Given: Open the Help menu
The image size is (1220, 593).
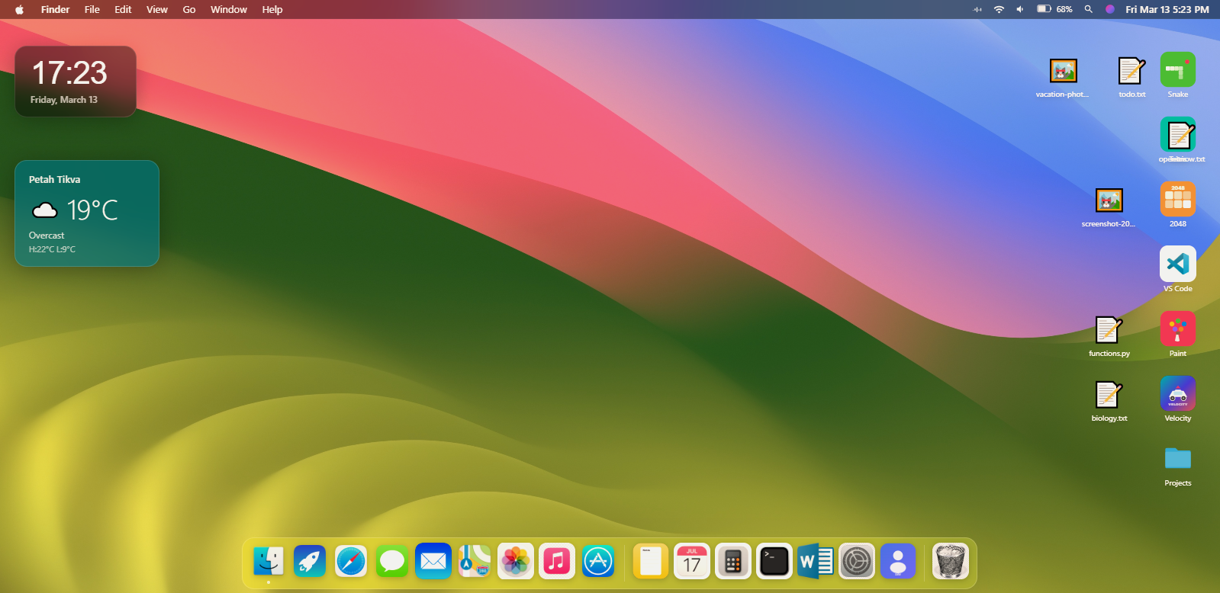Looking at the screenshot, I should (x=272, y=9).
